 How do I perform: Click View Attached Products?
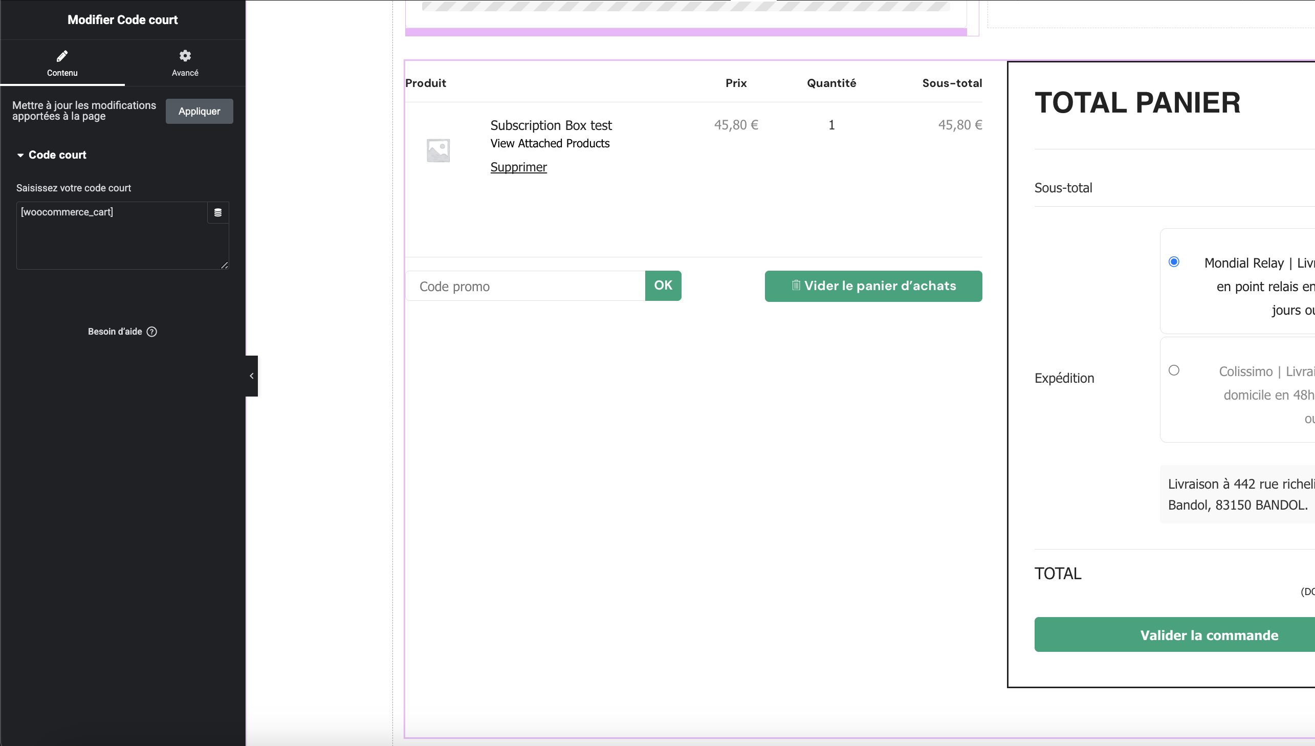pyautogui.click(x=550, y=143)
